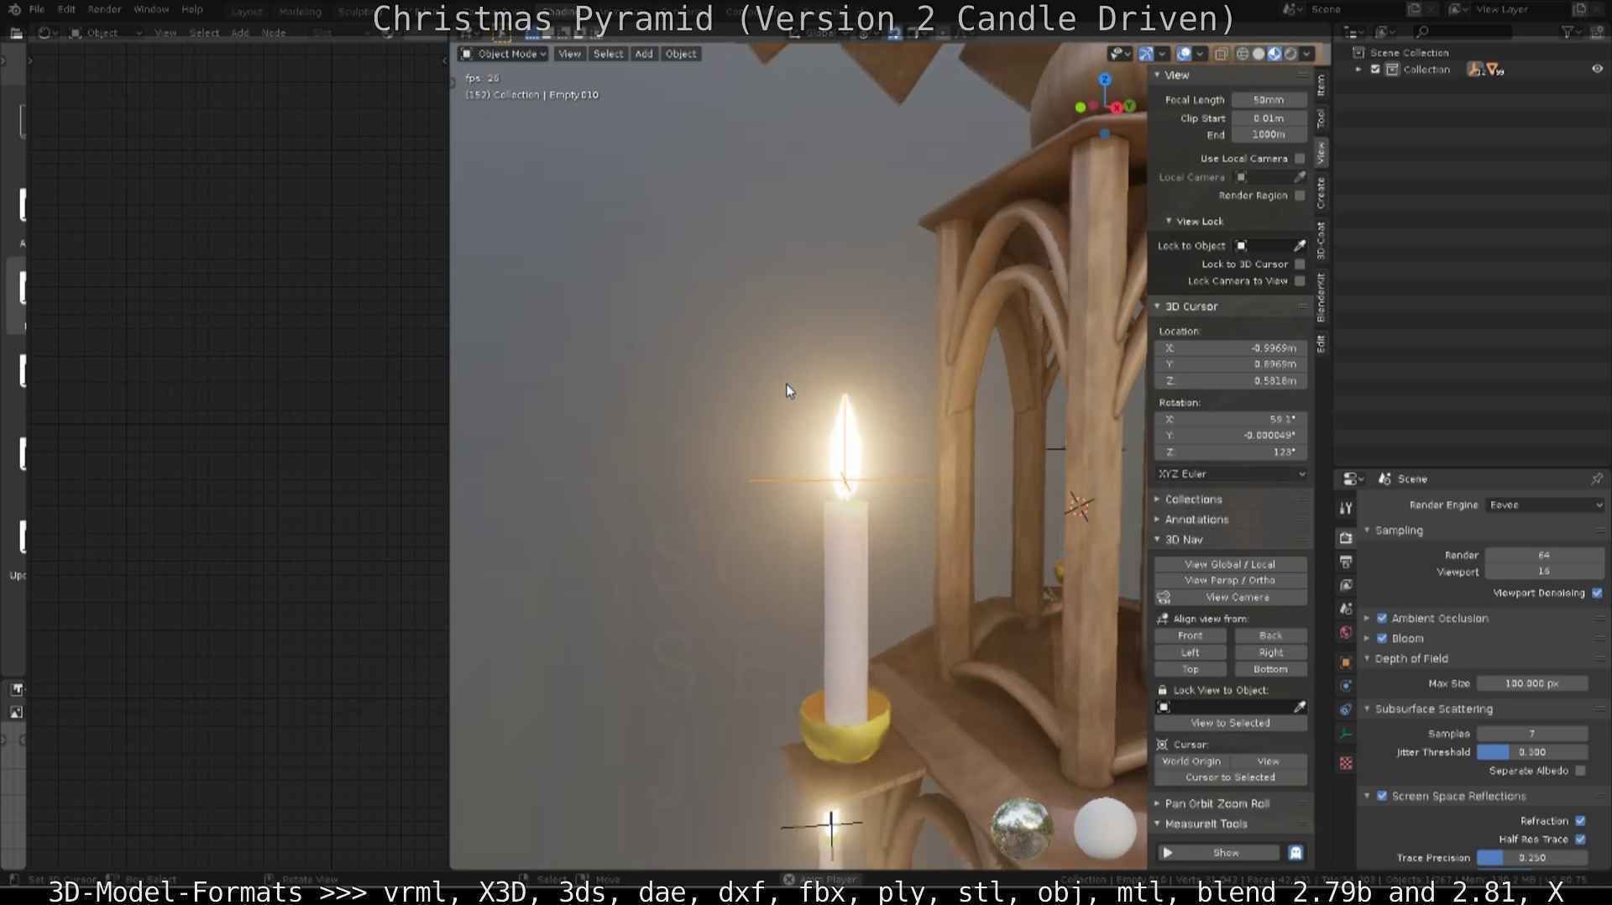Click the X axis on navigation gizmo
This screenshot has width=1612, height=905.
[1117, 107]
